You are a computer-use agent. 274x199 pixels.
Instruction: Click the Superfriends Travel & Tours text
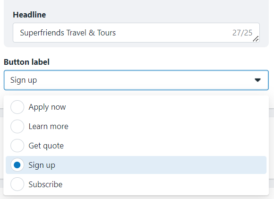click(68, 33)
